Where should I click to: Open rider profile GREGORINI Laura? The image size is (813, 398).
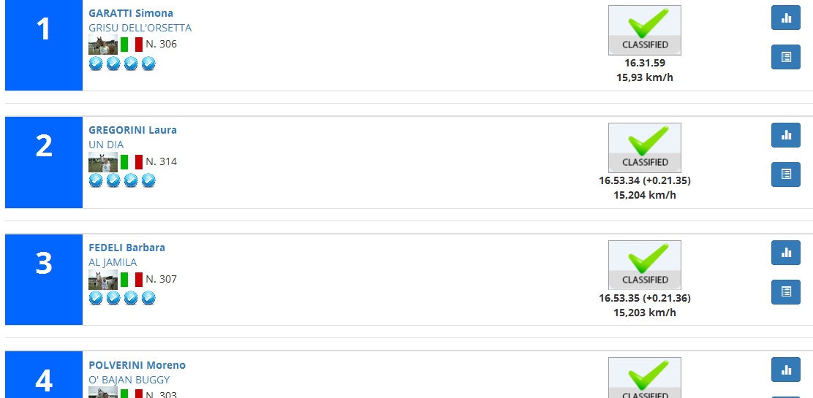click(132, 130)
